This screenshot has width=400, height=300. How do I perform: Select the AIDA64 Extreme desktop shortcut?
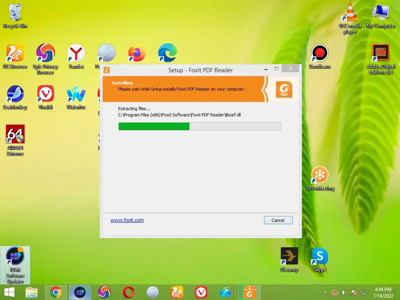pos(15,140)
